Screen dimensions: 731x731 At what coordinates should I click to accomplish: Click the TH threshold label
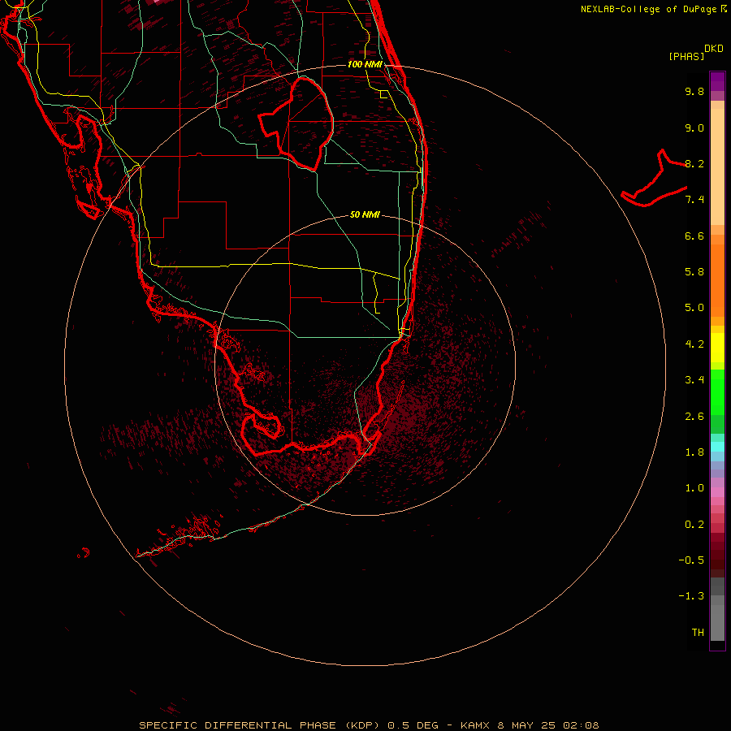[x=698, y=633]
